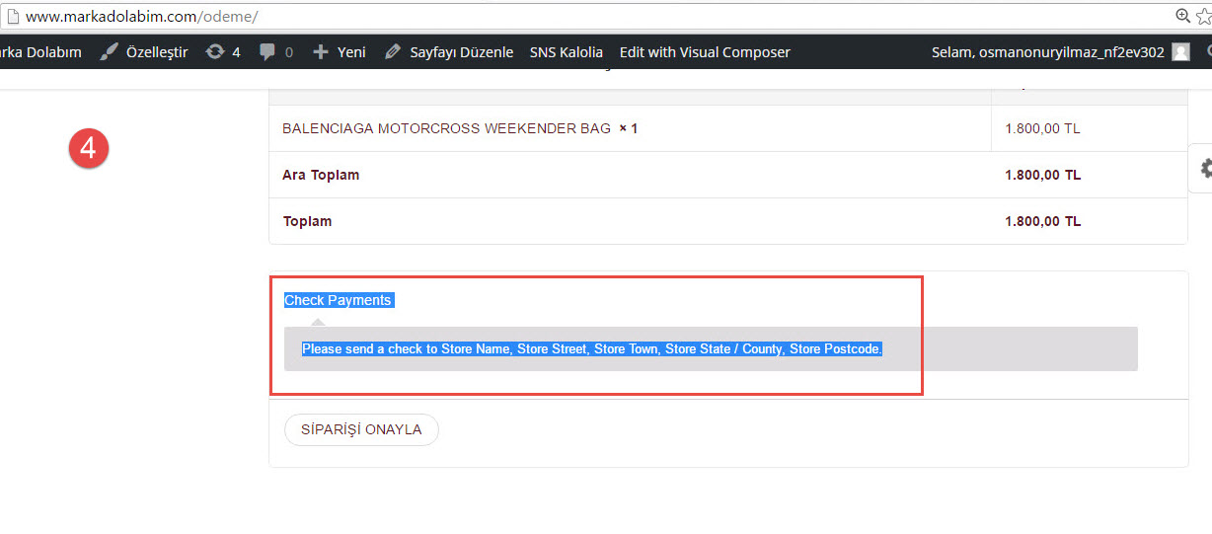The image size is (1212, 534).
Task: Open comments via the speech bubble icon
Action: click(x=267, y=52)
